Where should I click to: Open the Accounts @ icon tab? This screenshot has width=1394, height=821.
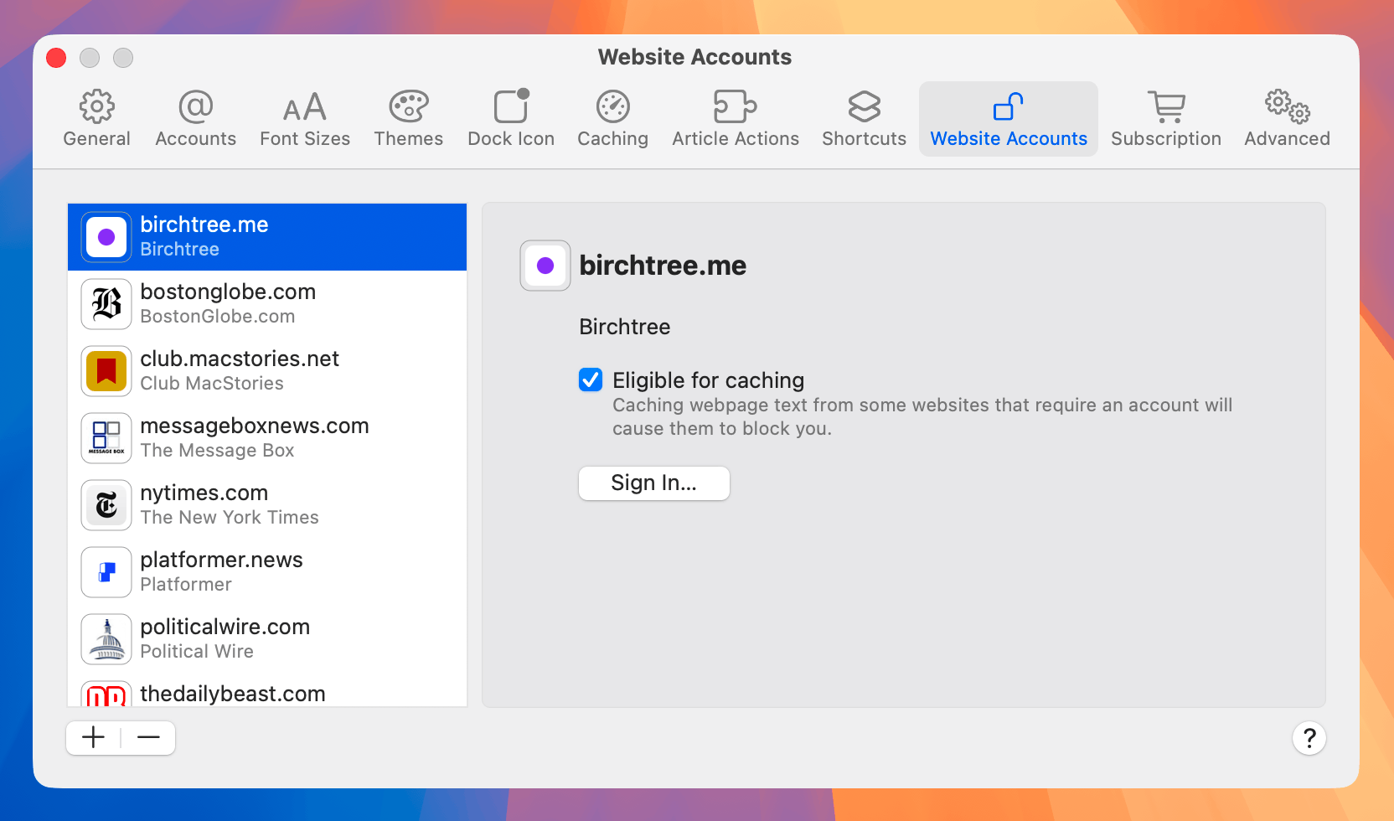[x=195, y=106]
